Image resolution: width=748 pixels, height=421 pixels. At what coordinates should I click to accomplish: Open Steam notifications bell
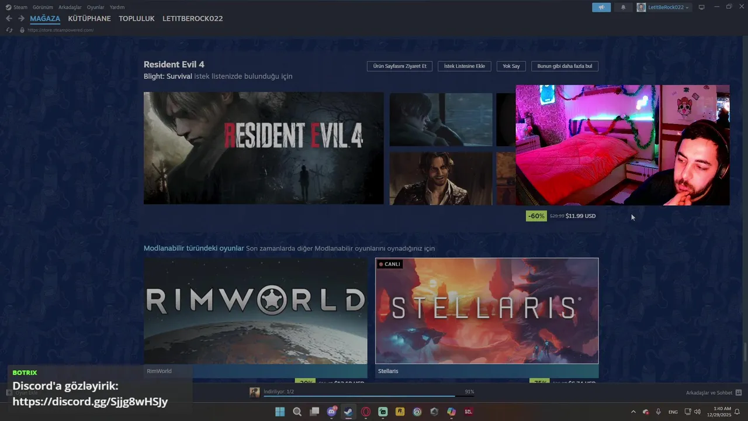623,7
